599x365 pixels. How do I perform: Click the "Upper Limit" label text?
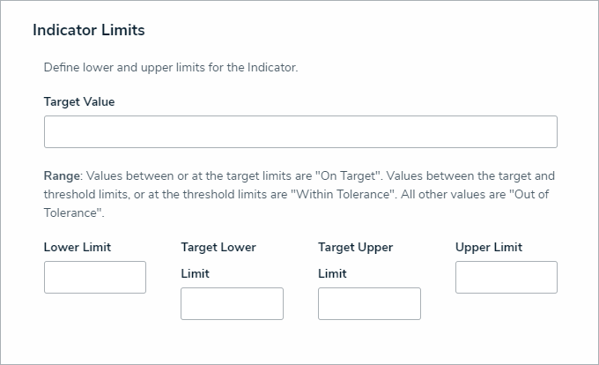point(489,247)
